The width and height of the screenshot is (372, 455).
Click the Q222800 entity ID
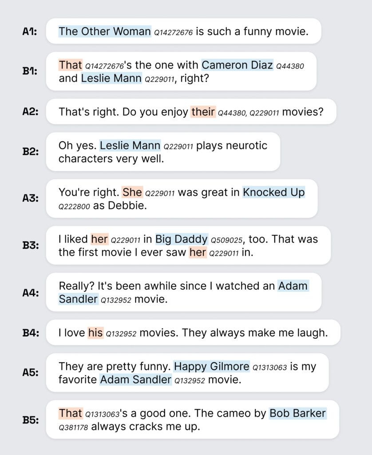(74, 207)
